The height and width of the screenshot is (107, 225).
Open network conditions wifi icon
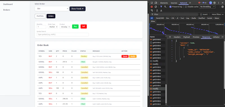pyautogui.click(x=152, y=10)
